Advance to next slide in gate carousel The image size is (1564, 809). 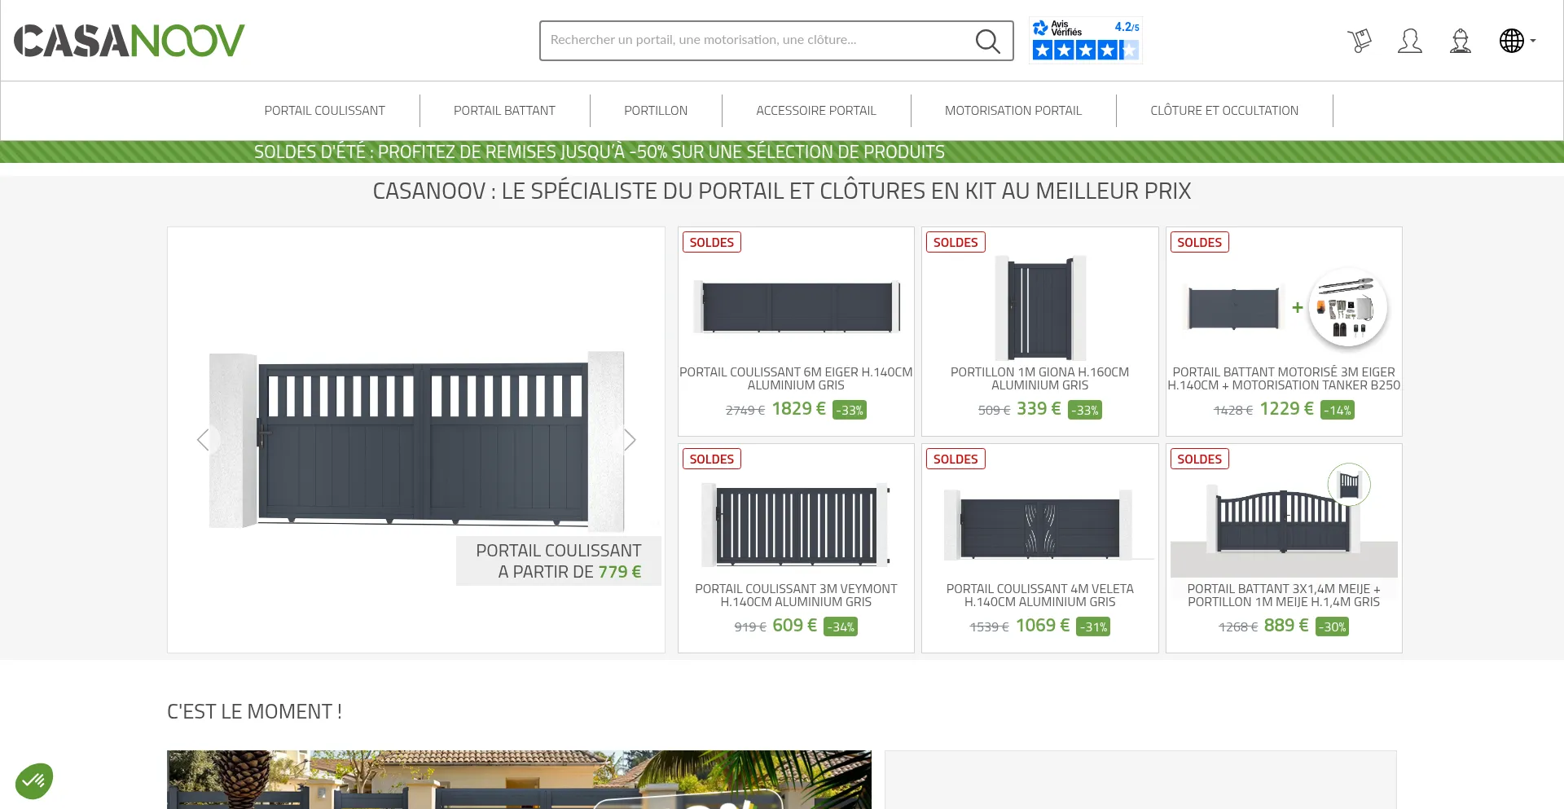click(629, 440)
